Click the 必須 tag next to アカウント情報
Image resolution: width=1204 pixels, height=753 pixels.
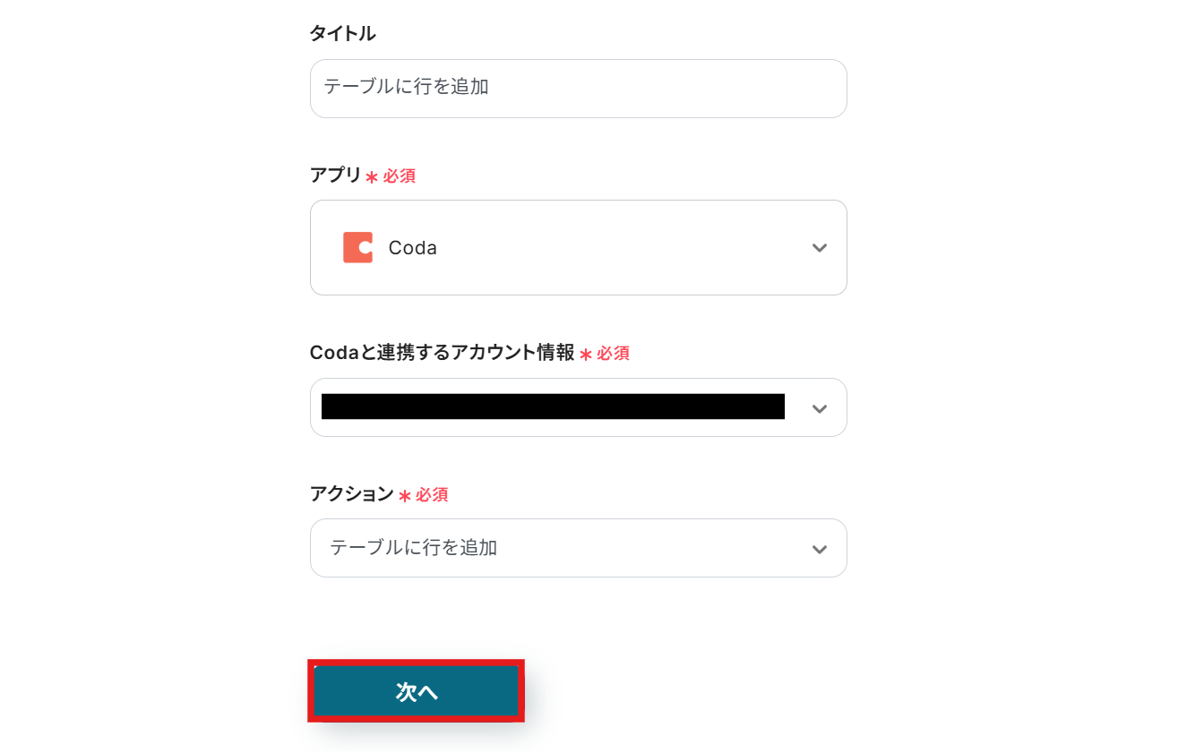click(614, 354)
